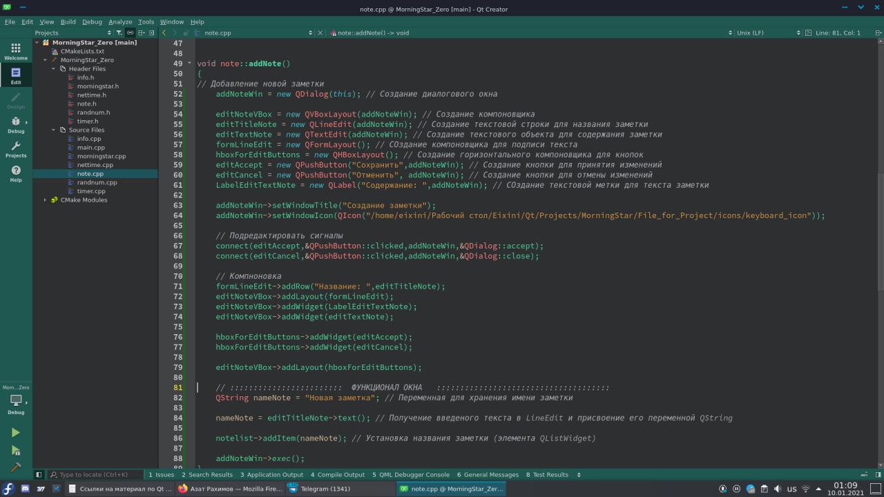Viewport: 884px width, 497px height.
Task: Collapse the Header Files folder
Action: pos(53,69)
